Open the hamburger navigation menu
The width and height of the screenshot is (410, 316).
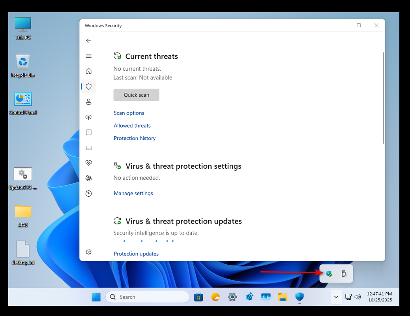point(89,56)
